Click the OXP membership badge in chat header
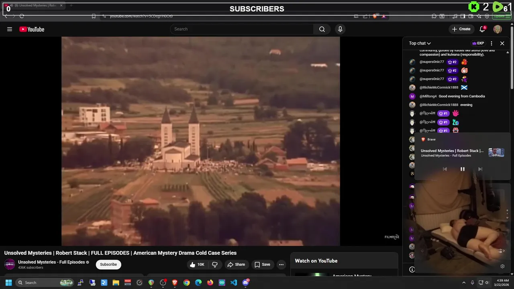Image resolution: width=514 pixels, height=289 pixels. [x=478, y=43]
